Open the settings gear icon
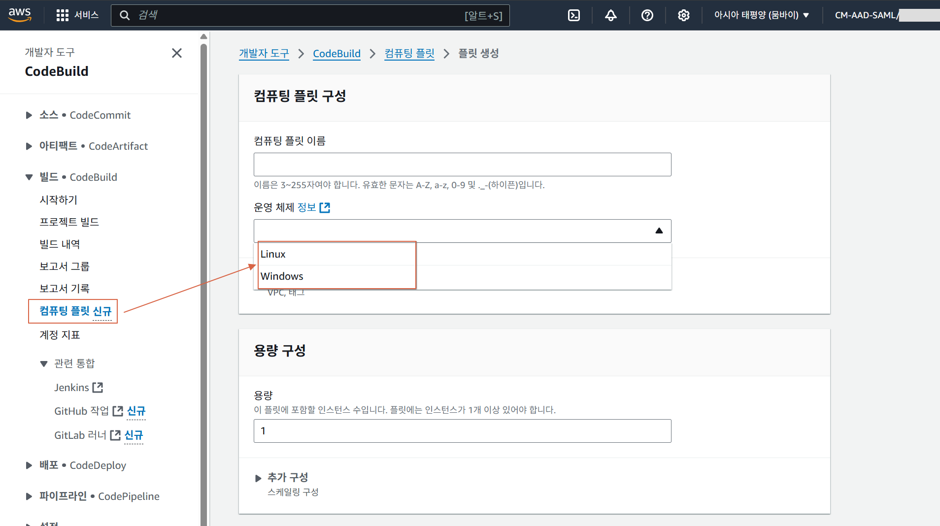 pyautogui.click(x=683, y=15)
